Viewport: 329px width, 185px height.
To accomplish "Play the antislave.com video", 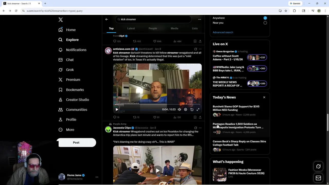I will pos(117,109).
